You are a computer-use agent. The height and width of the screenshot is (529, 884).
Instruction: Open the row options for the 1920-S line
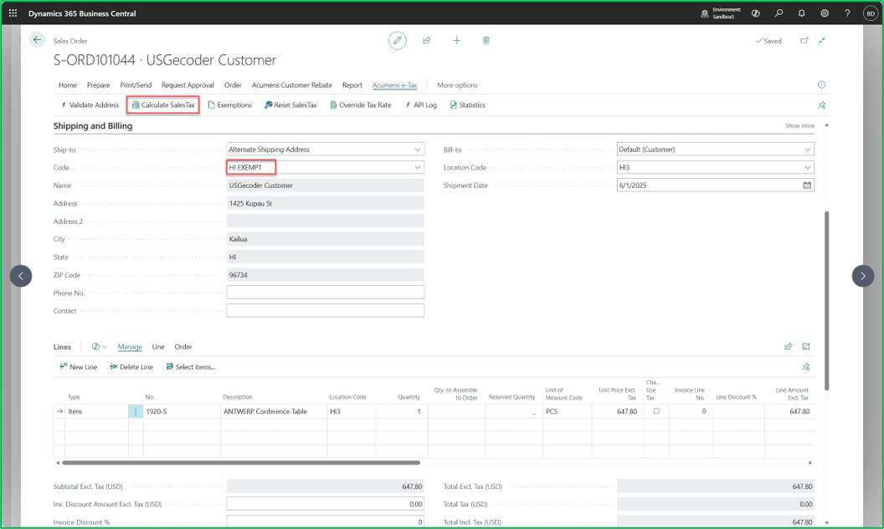pos(136,411)
